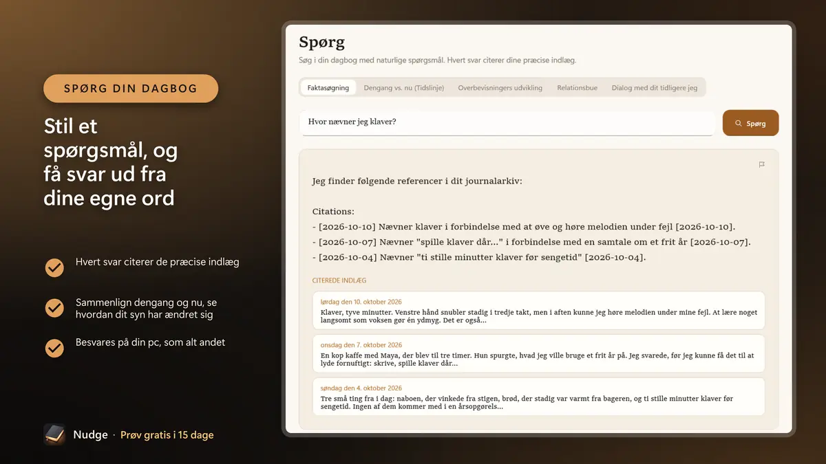Click the Spørg search button
826x464 pixels.
[x=750, y=123]
